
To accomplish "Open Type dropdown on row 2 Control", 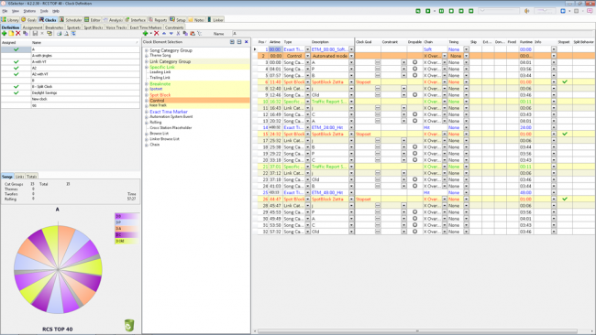I will point(307,56).
